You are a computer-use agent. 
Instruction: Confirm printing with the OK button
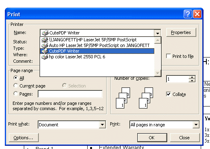coord(152,138)
